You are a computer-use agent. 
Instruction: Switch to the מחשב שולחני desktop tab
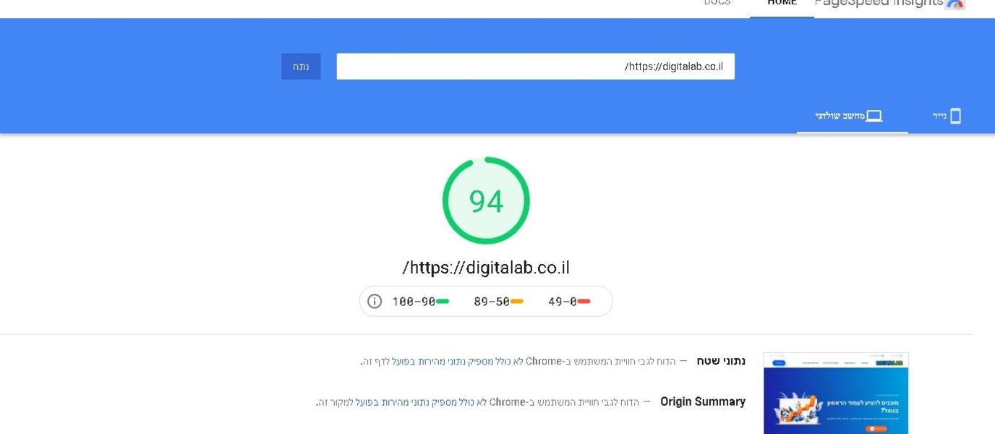point(853,116)
